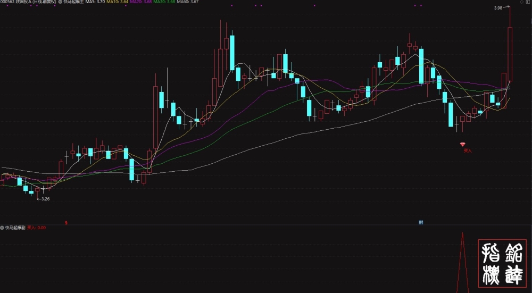Click the panel layout icon in the corner

pyautogui.click(x=529, y=2)
